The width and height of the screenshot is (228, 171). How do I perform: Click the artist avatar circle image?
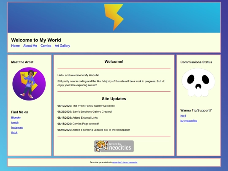click(x=29, y=84)
